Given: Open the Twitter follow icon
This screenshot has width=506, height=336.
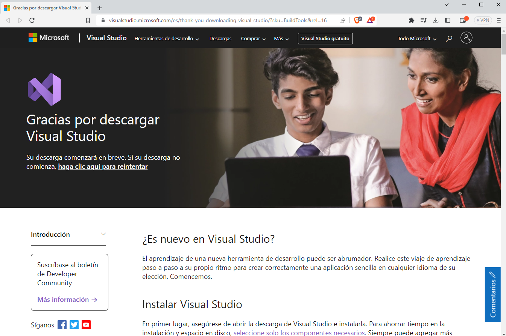Looking at the screenshot, I should 74,325.
